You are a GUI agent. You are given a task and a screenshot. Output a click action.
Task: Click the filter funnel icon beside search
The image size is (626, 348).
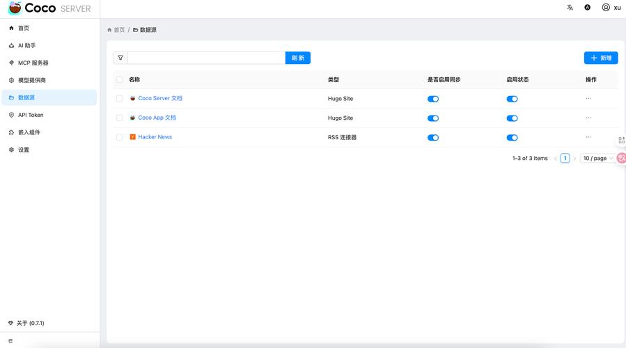click(120, 58)
